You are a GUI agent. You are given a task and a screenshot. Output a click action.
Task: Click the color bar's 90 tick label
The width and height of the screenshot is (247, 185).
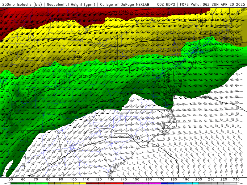click(x=61, y=179)
